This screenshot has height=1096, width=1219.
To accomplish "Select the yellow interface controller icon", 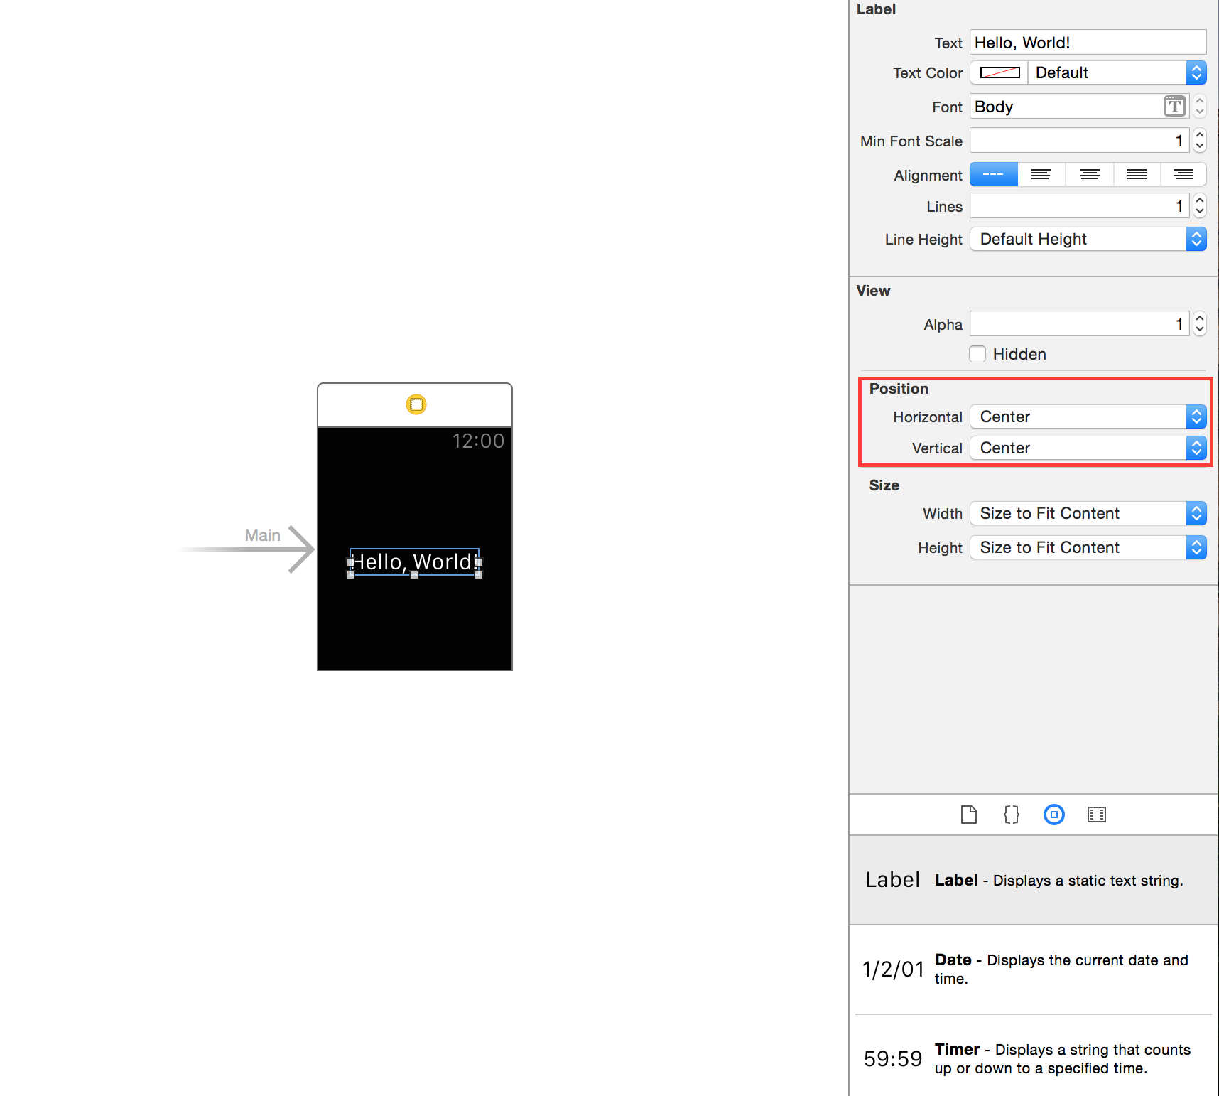I will click(416, 404).
